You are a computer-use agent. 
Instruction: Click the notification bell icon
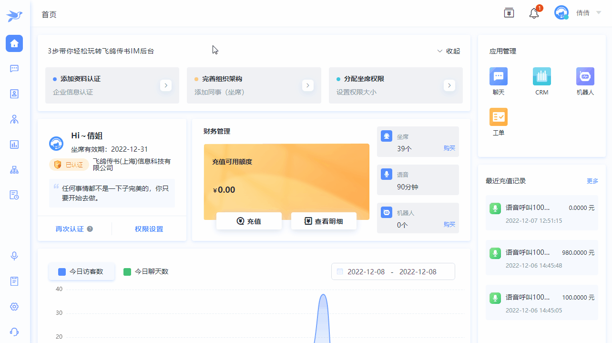coord(534,13)
